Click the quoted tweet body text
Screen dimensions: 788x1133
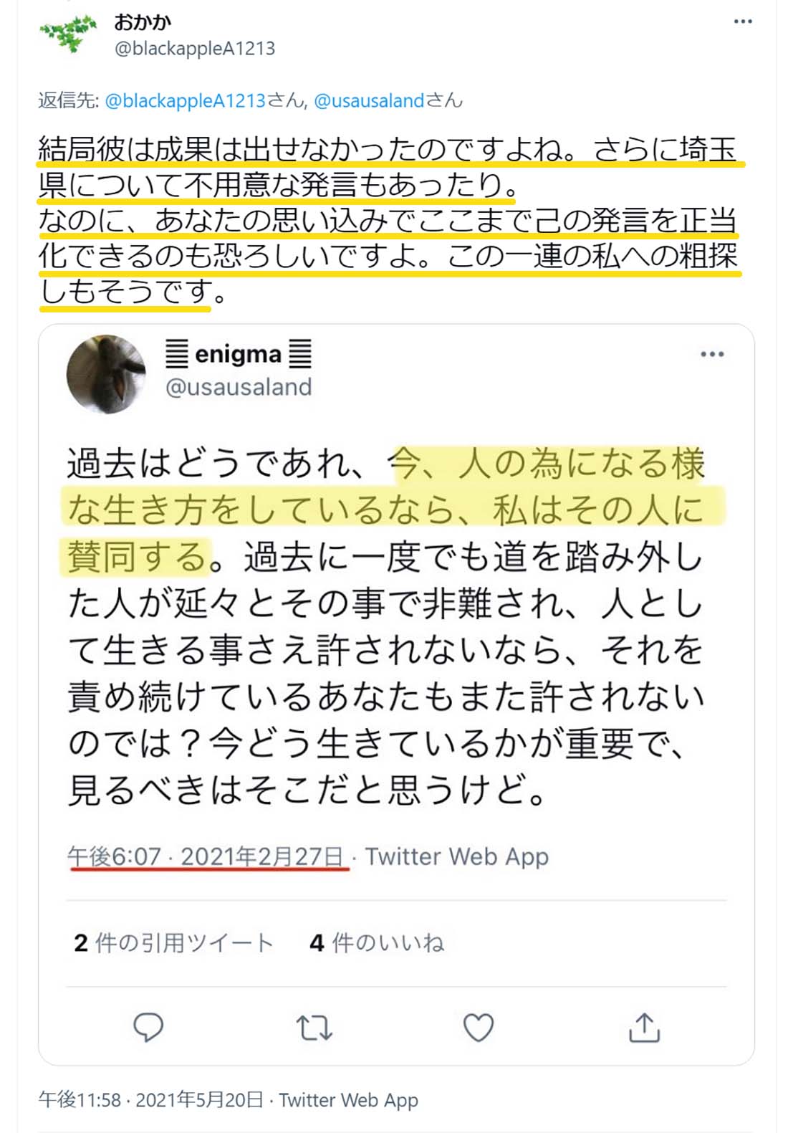386,626
